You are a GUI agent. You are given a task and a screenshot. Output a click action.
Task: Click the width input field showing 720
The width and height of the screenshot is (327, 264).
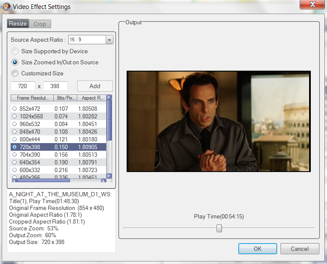coord(23,86)
